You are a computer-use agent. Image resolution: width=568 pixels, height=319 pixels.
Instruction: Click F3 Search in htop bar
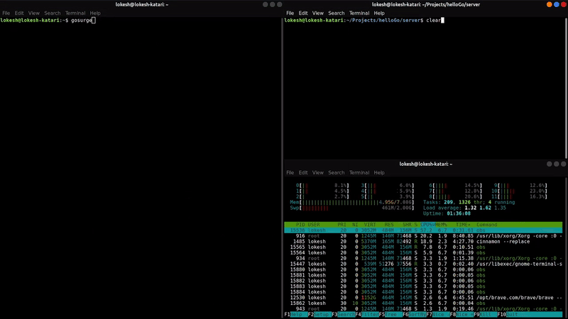coord(346,314)
